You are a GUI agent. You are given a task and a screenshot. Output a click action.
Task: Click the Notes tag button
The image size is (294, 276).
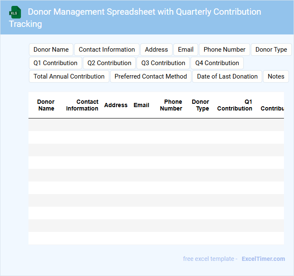coord(276,76)
